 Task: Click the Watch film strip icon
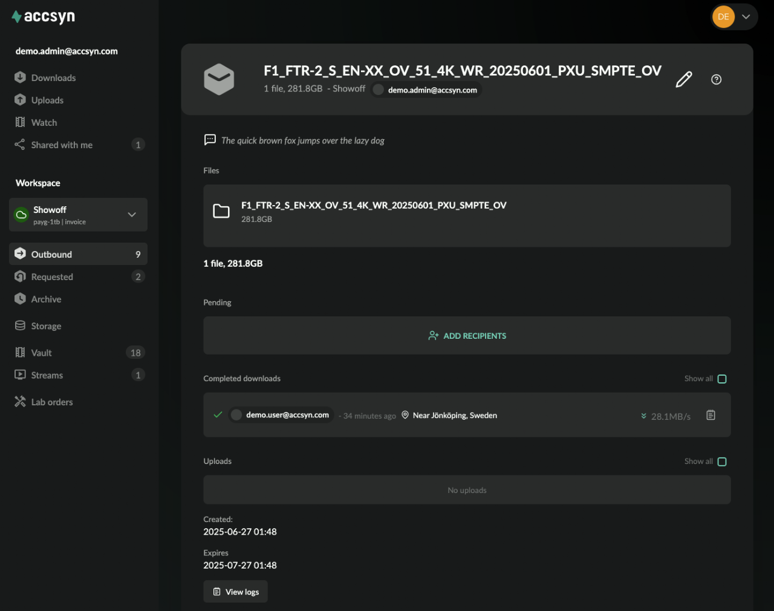coord(20,122)
